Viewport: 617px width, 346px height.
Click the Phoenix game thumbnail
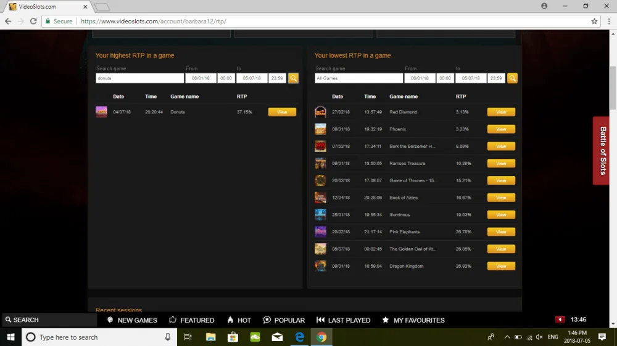pyautogui.click(x=320, y=129)
